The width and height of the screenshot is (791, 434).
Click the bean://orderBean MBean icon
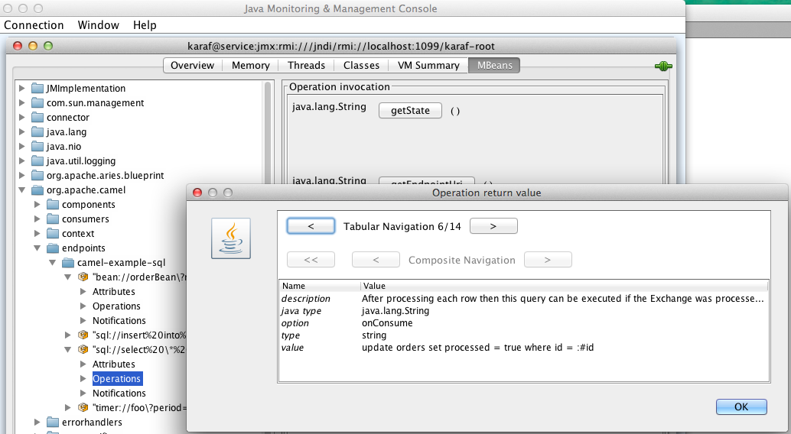[83, 277]
